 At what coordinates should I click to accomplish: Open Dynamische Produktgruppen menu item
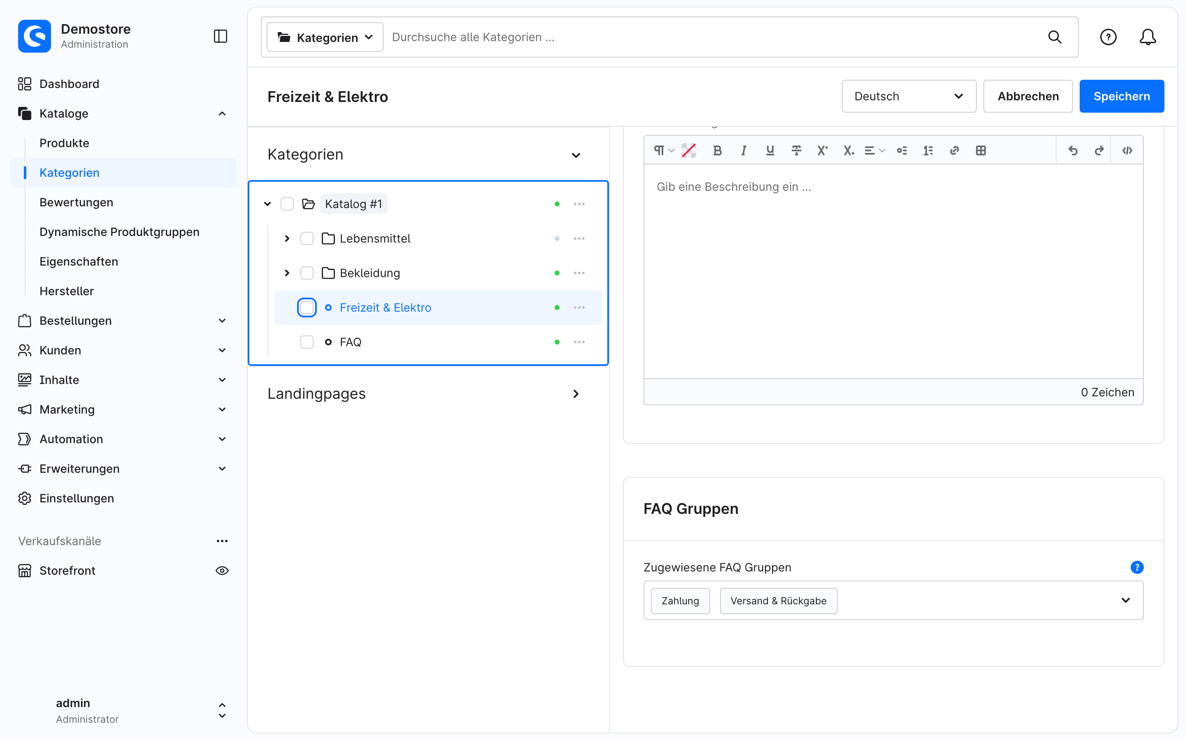tap(119, 231)
